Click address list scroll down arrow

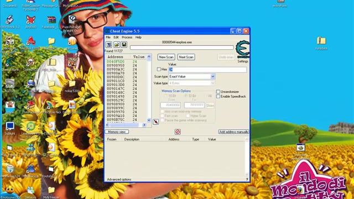click(x=149, y=121)
